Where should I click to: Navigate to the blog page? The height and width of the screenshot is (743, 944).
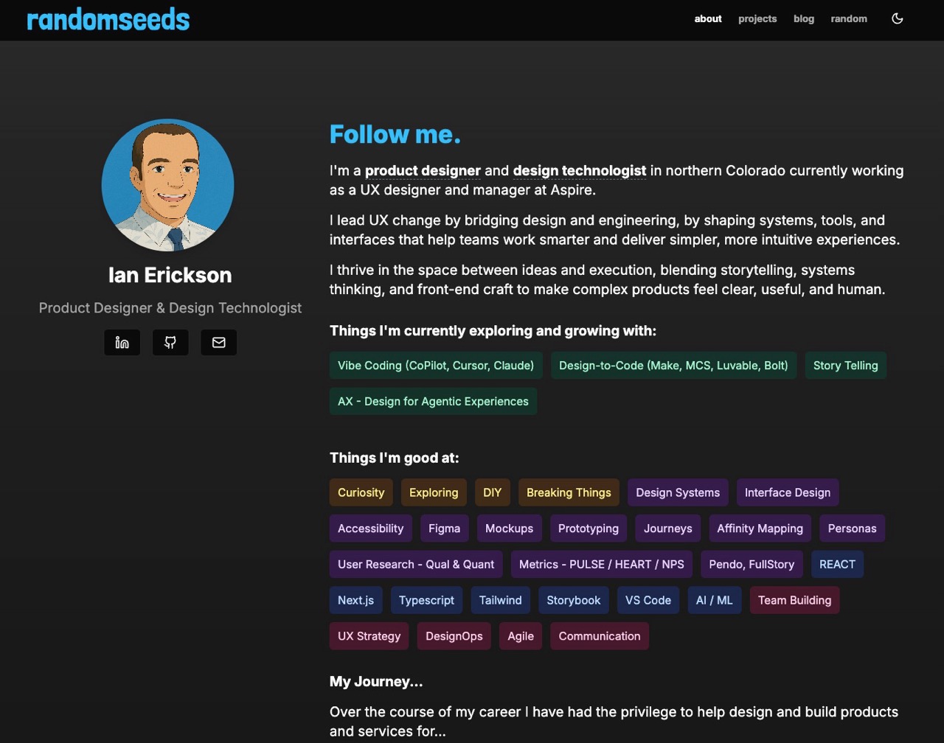[x=804, y=19]
